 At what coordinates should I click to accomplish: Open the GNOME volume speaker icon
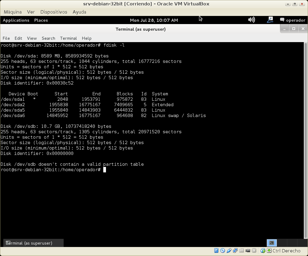pos(251,20)
